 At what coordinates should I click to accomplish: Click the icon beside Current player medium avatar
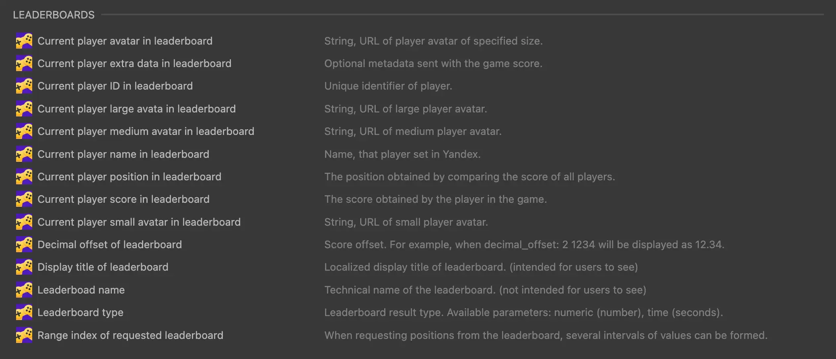coord(24,131)
